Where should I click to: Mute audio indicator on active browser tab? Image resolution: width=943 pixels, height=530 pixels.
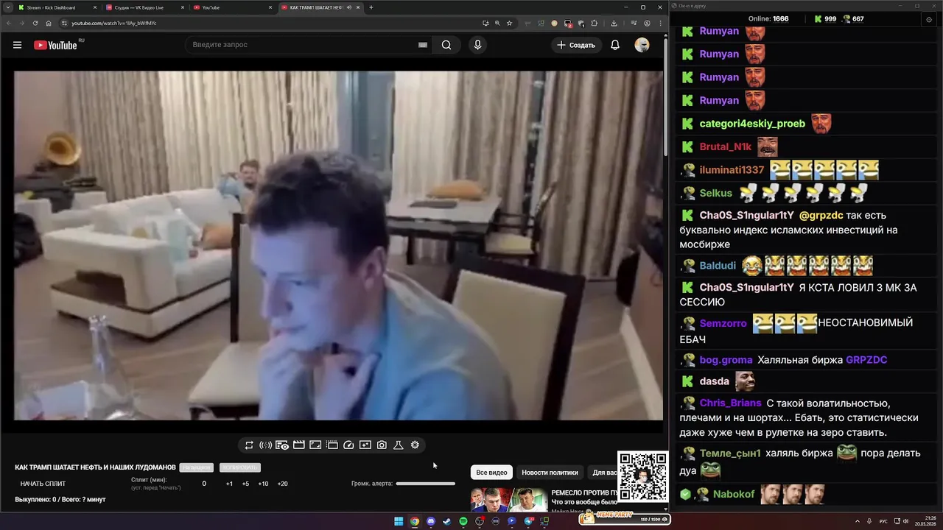[349, 7]
